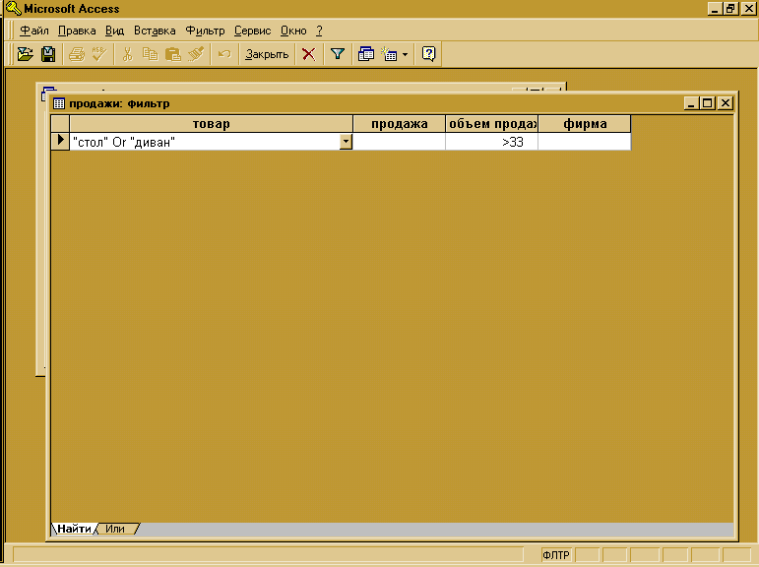Open the ? help menu
This screenshot has height=567, width=759.
[x=320, y=31]
